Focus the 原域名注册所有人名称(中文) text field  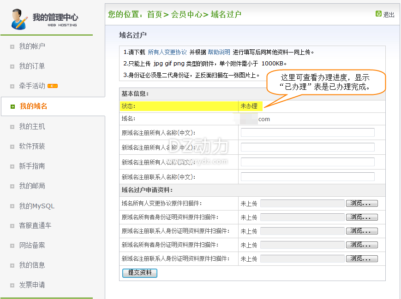tap(307, 133)
